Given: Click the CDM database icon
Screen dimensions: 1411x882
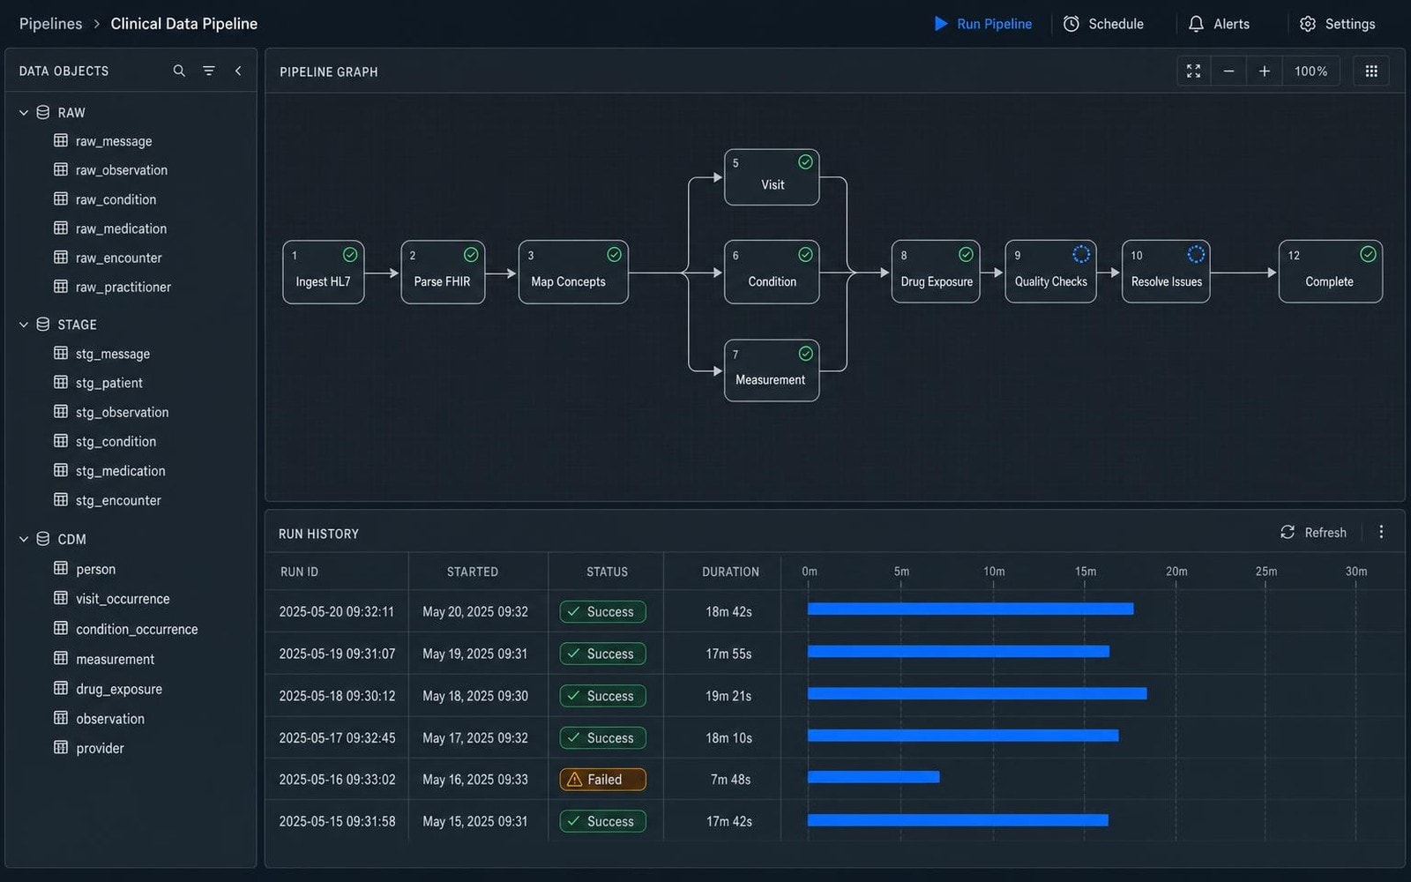Looking at the screenshot, I should pos(42,538).
